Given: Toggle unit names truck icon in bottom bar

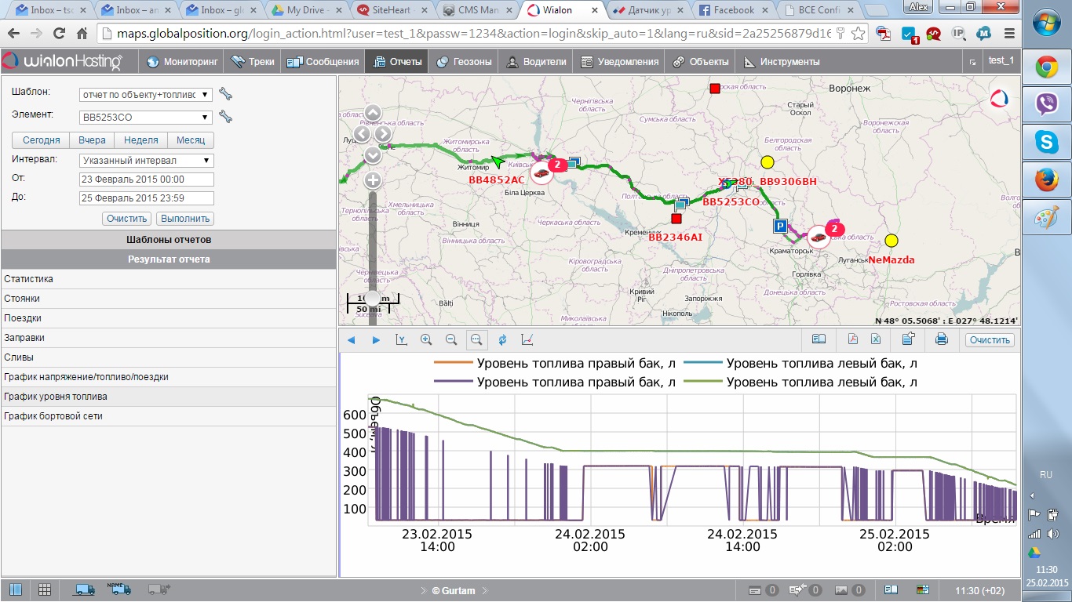Looking at the screenshot, I should pos(121,589).
